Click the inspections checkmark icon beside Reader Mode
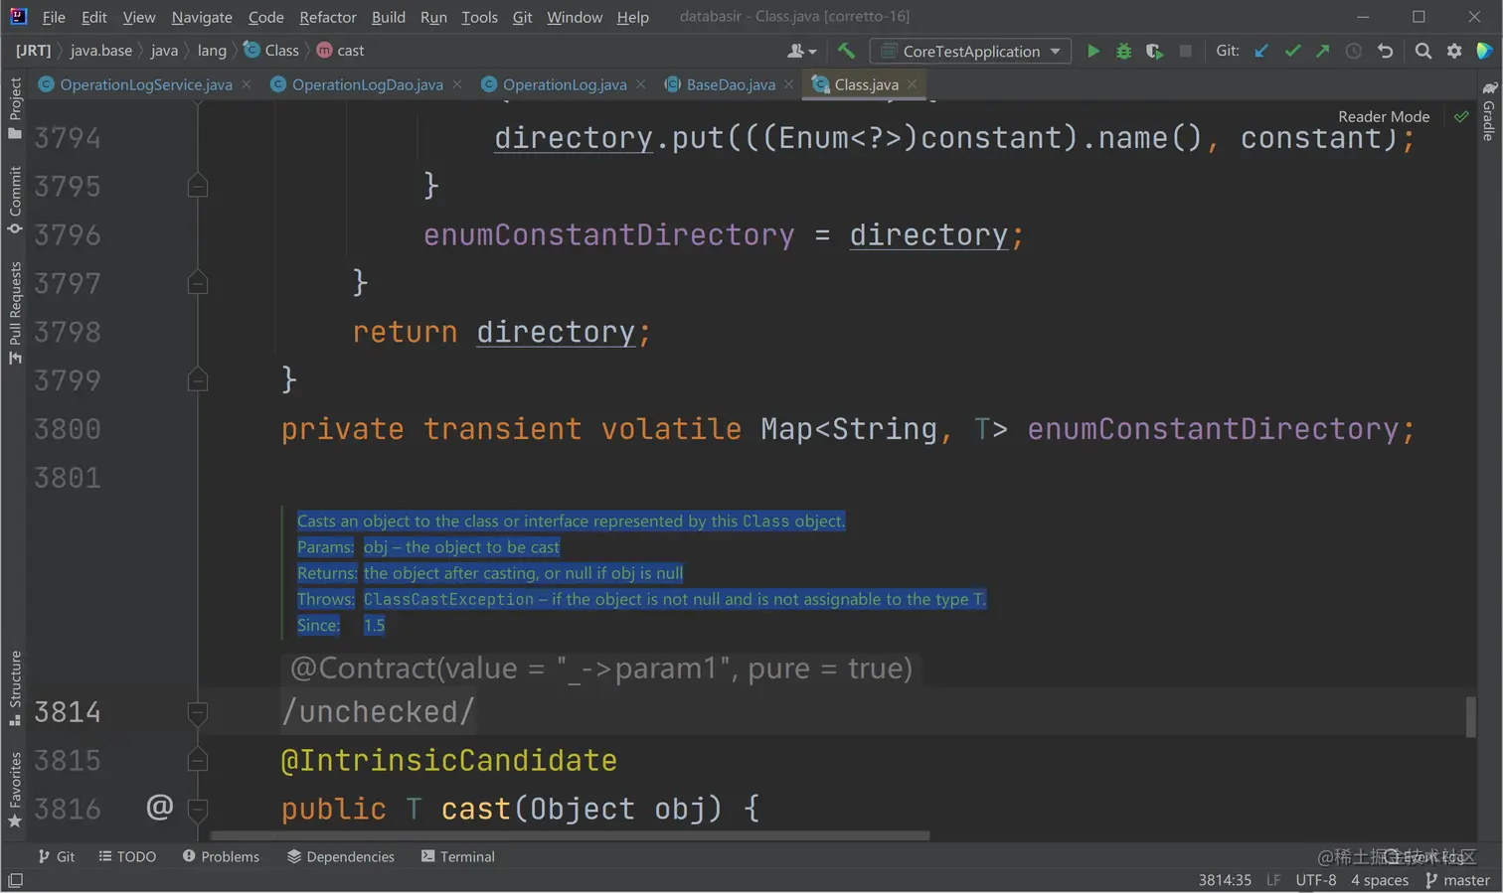Screen dimensions: 1503x893 click(x=1461, y=116)
